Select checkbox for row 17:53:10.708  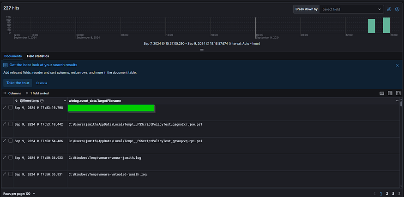pyautogui.click(x=10, y=107)
